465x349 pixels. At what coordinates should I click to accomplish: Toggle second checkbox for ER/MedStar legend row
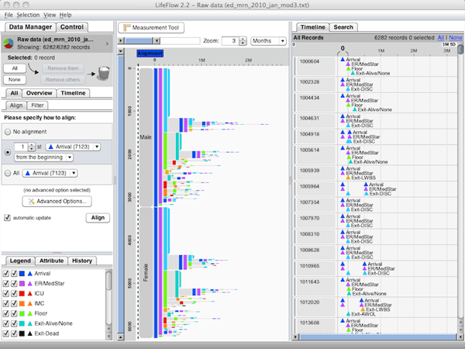14,284
